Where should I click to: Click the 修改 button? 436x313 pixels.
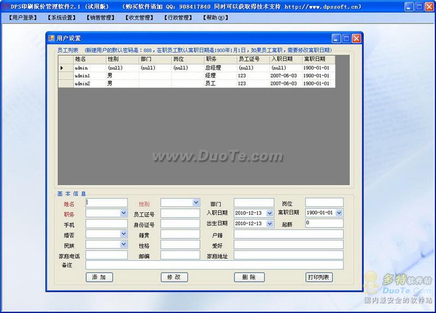[174, 277]
